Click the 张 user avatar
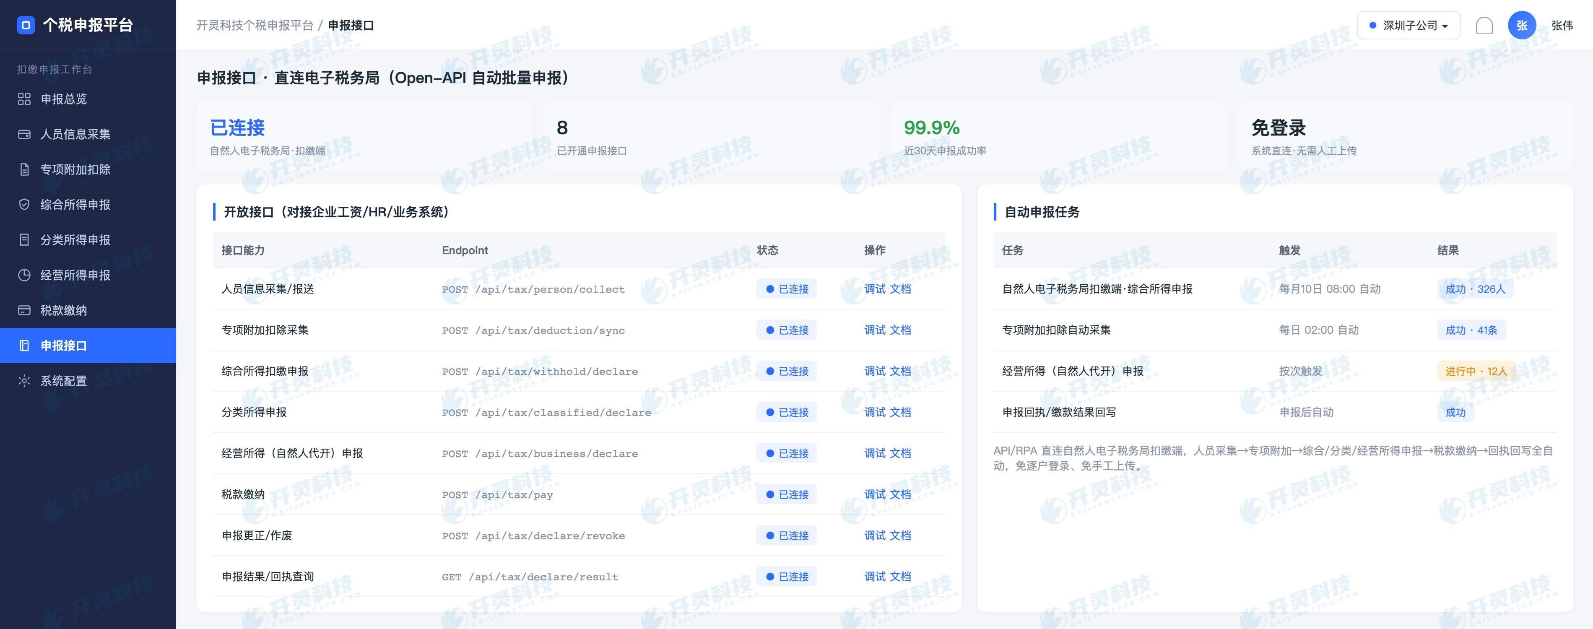1593x629 pixels. point(1522,25)
